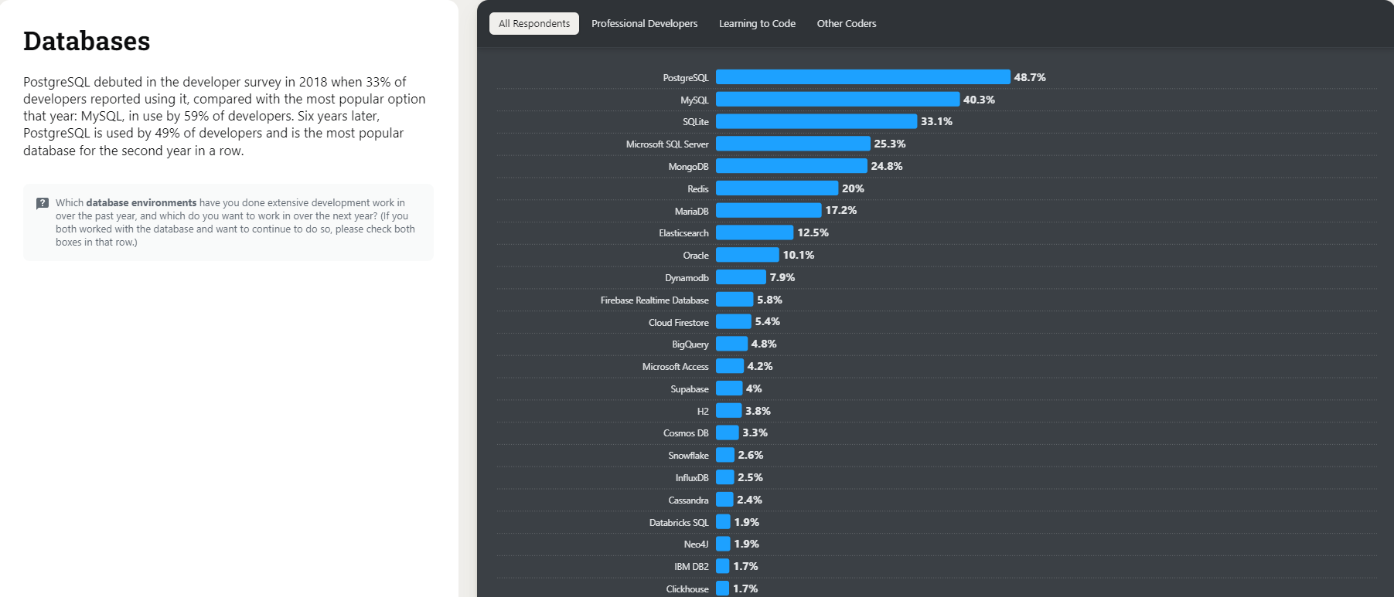
Task: Click the MongoDB 24.8% bar
Action: point(791,166)
